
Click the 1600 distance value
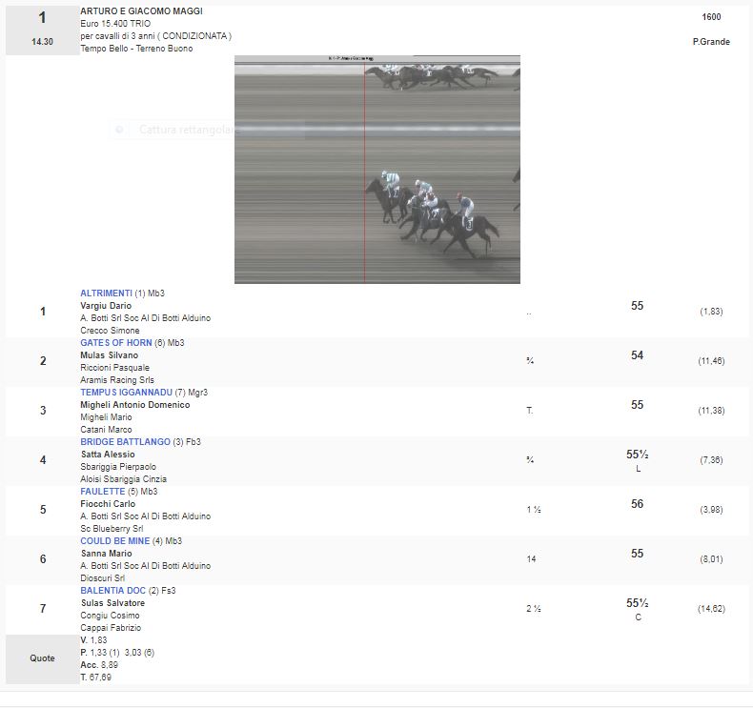click(711, 17)
